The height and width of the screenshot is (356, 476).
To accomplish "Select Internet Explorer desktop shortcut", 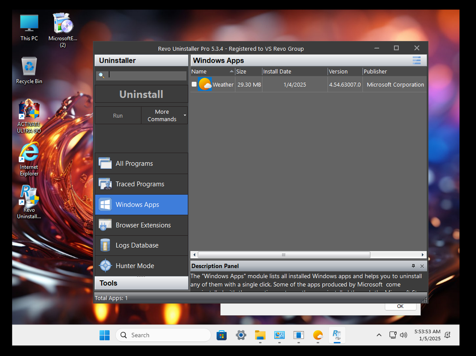I will 29,159.
